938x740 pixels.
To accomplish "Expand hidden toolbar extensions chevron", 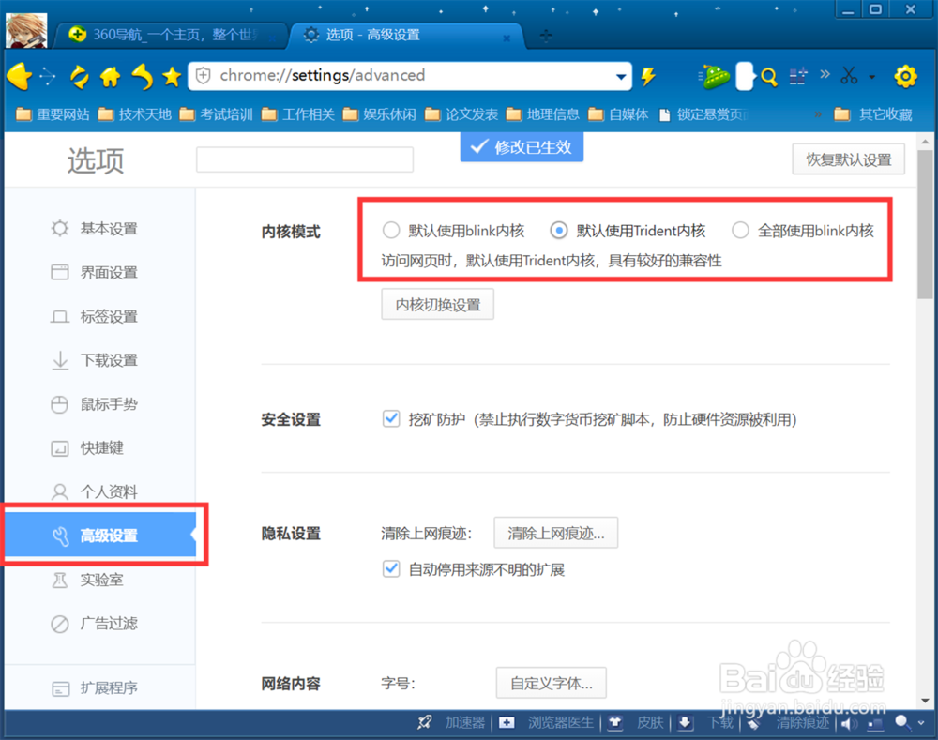I will 825,74.
